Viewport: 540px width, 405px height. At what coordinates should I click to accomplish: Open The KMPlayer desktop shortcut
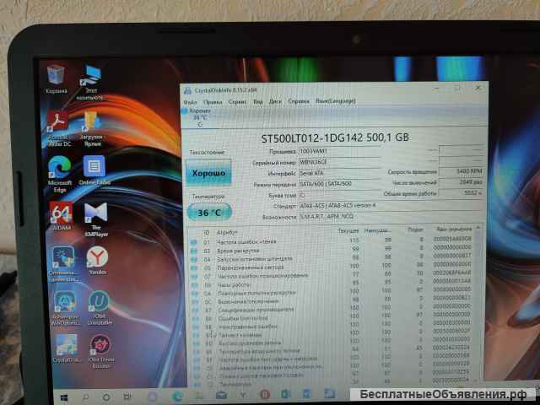point(96,219)
